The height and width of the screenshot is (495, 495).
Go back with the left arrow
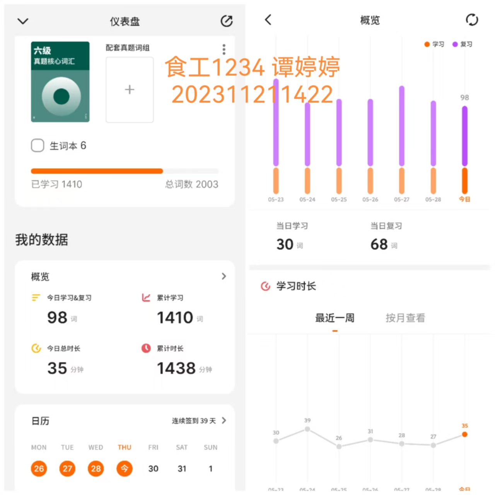[x=268, y=20]
